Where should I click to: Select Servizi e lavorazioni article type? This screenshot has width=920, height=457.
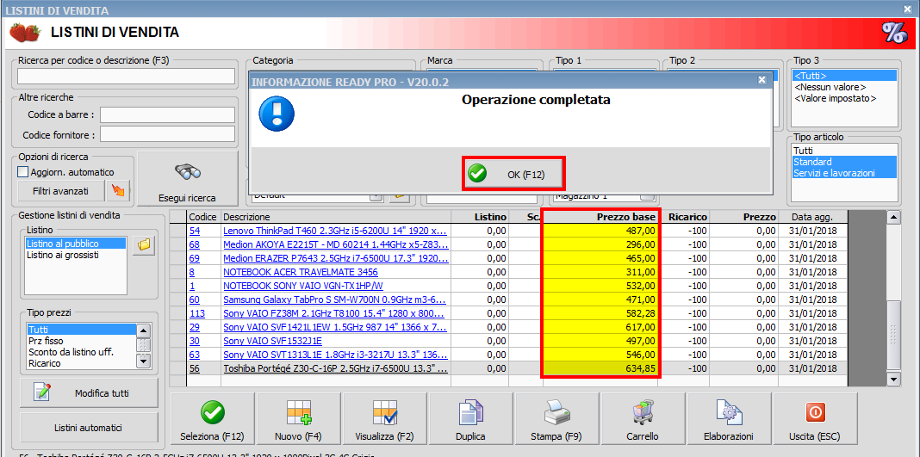tap(845, 173)
